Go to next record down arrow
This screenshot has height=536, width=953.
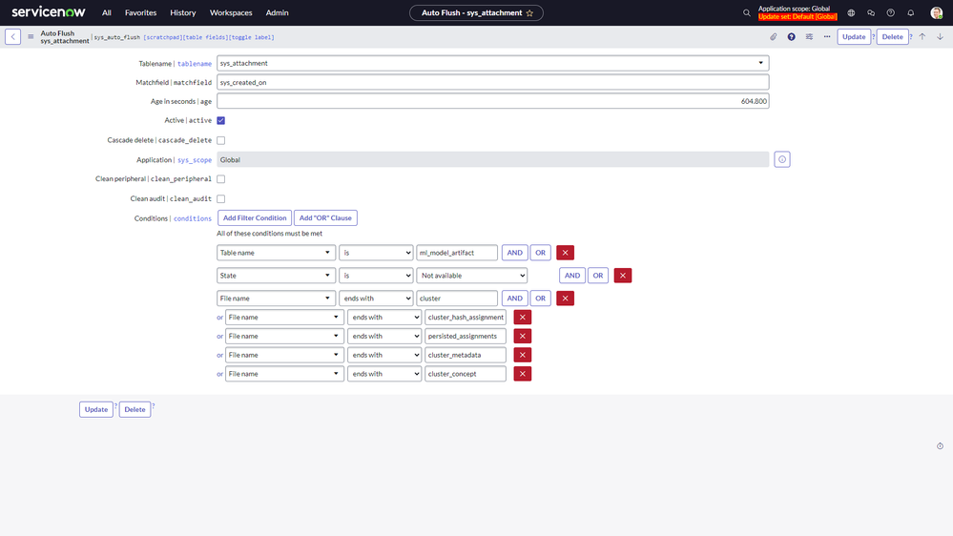[940, 36]
